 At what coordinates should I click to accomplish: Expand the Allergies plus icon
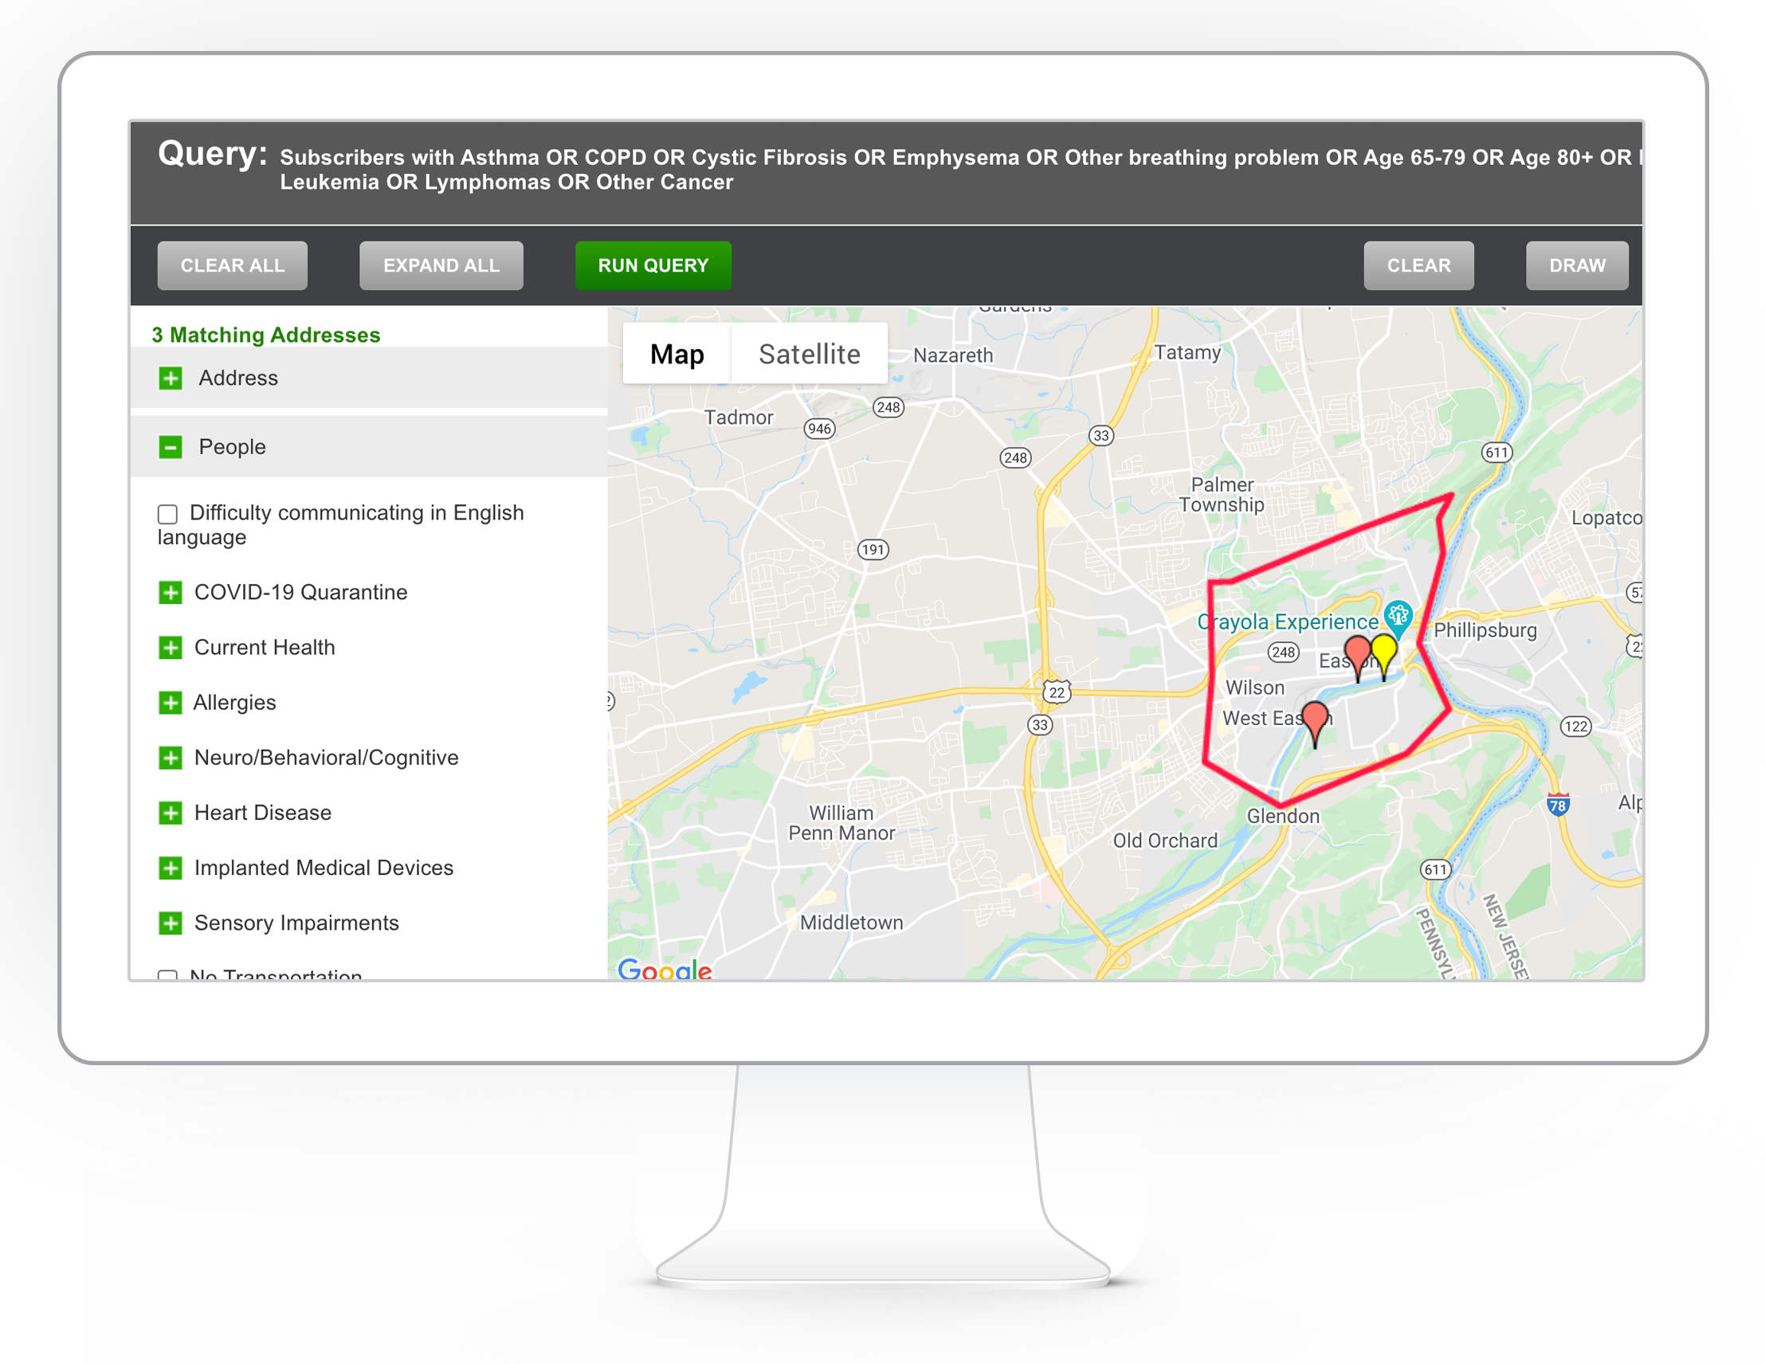click(171, 703)
